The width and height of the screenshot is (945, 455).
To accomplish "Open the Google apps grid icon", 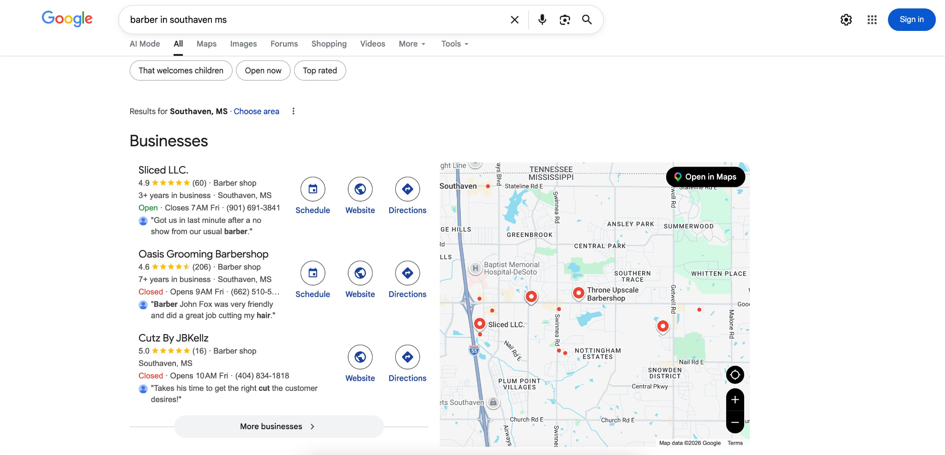I will tap(872, 20).
